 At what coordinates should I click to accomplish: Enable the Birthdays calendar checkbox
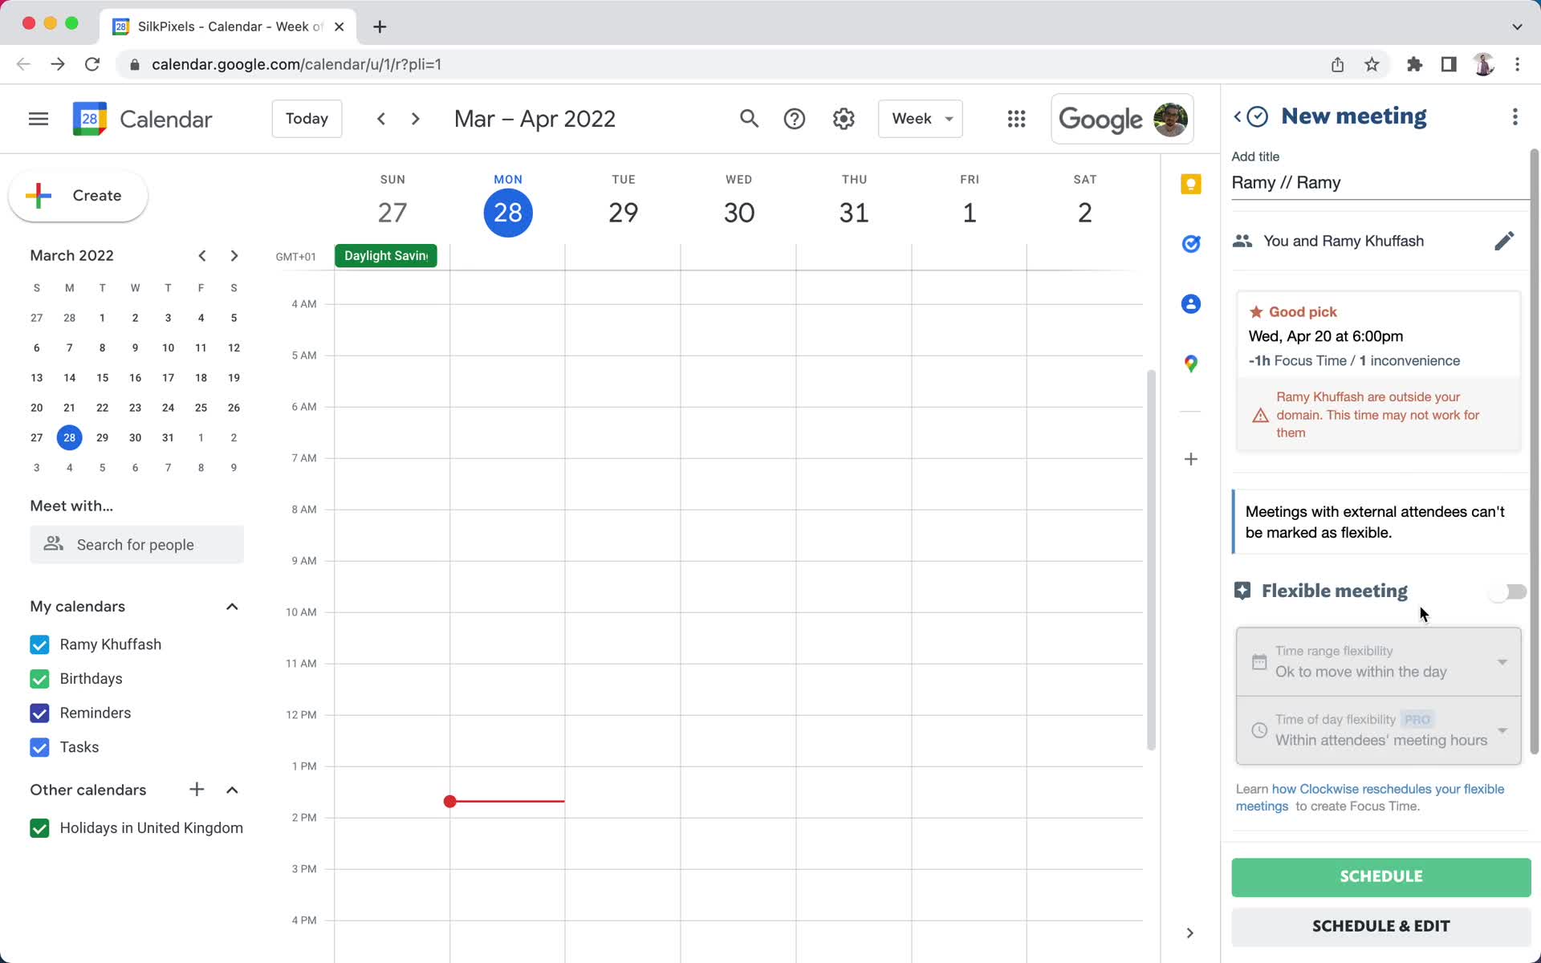tap(39, 678)
